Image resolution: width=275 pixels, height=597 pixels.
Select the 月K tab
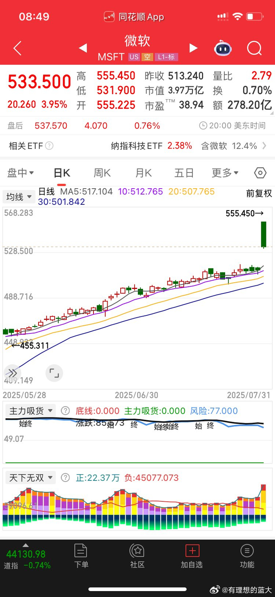point(143,173)
